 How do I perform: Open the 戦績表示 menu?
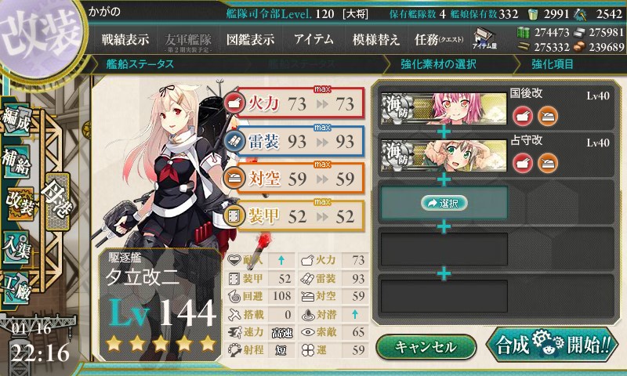125,39
